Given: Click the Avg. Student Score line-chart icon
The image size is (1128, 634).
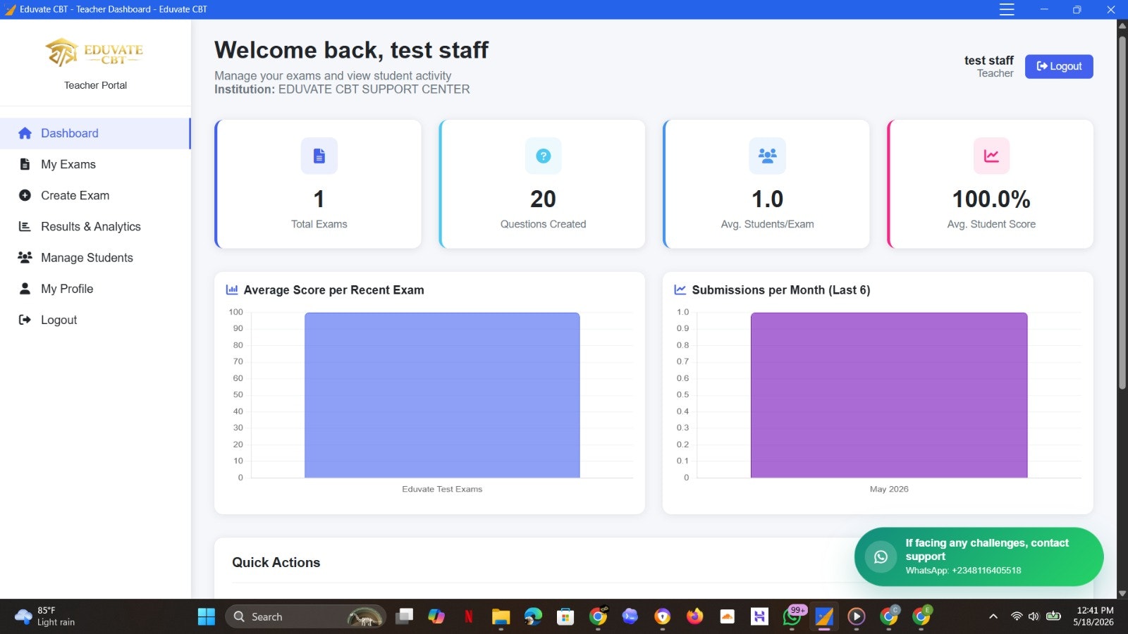Looking at the screenshot, I should (x=991, y=156).
